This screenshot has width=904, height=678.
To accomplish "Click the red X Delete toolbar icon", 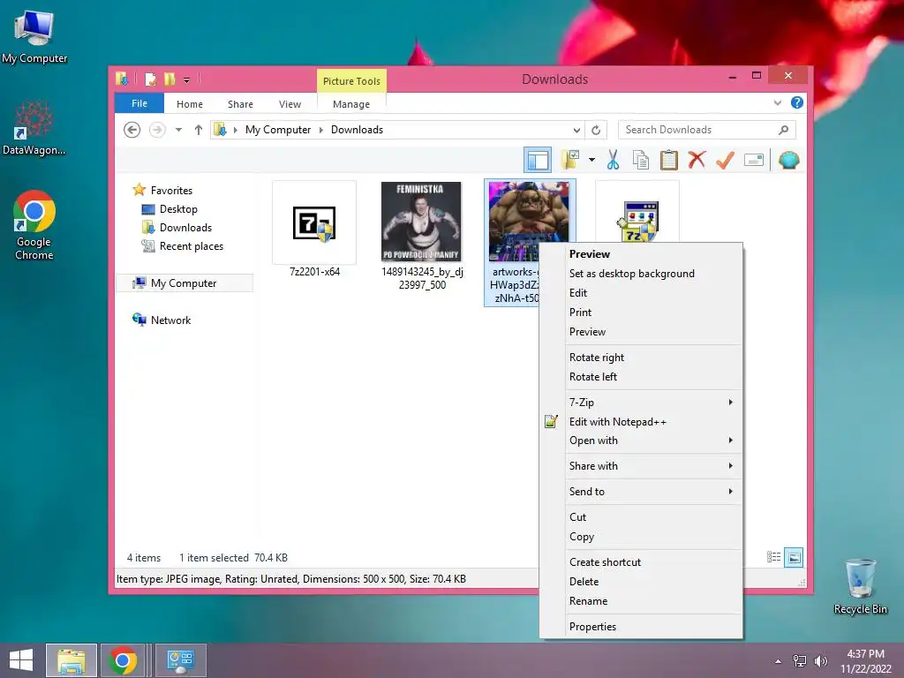I will [x=697, y=160].
